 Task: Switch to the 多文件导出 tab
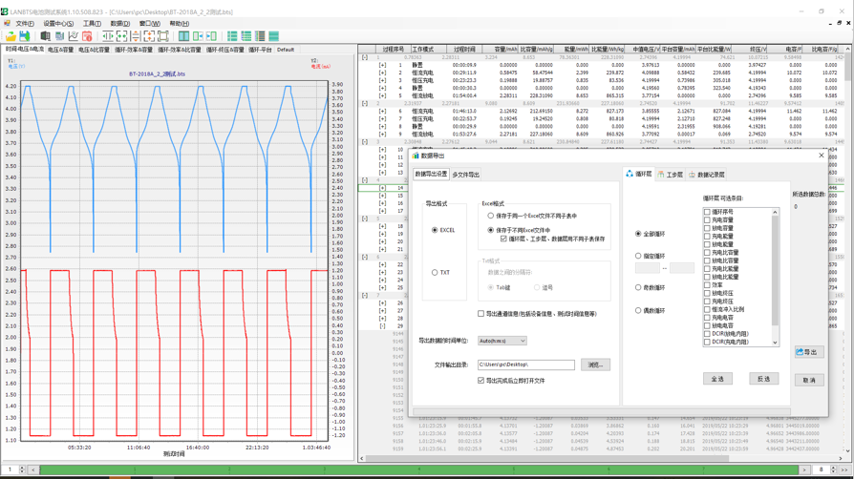coord(465,175)
